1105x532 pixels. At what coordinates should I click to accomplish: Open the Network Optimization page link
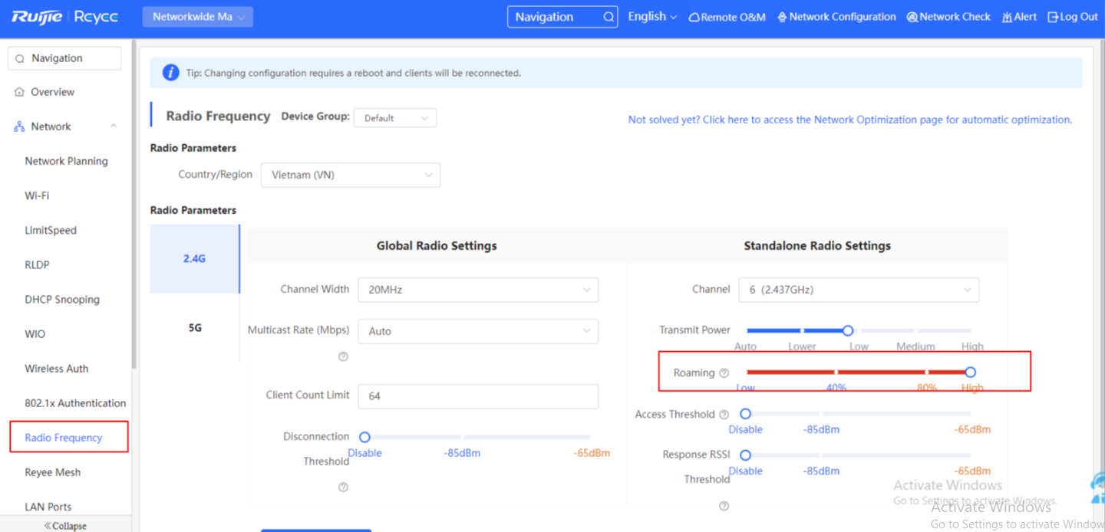tap(849, 120)
